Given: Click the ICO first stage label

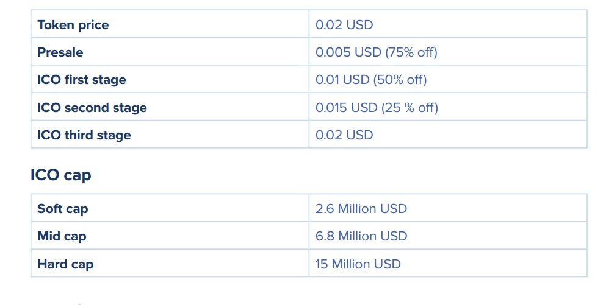Looking at the screenshot, I should click(x=82, y=80).
